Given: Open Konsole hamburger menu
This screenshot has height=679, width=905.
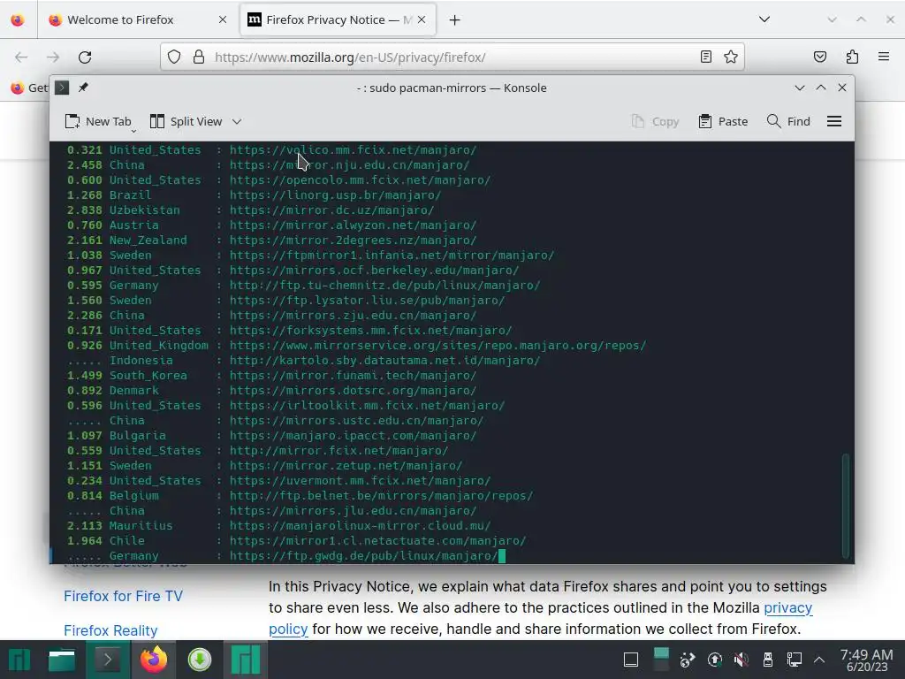Looking at the screenshot, I should tap(834, 121).
